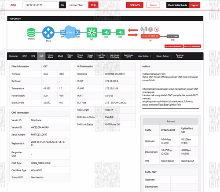Viewport: 220px width, 192px height.
Task: Open the Last Usage Minitools tab
Action: [114, 56]
